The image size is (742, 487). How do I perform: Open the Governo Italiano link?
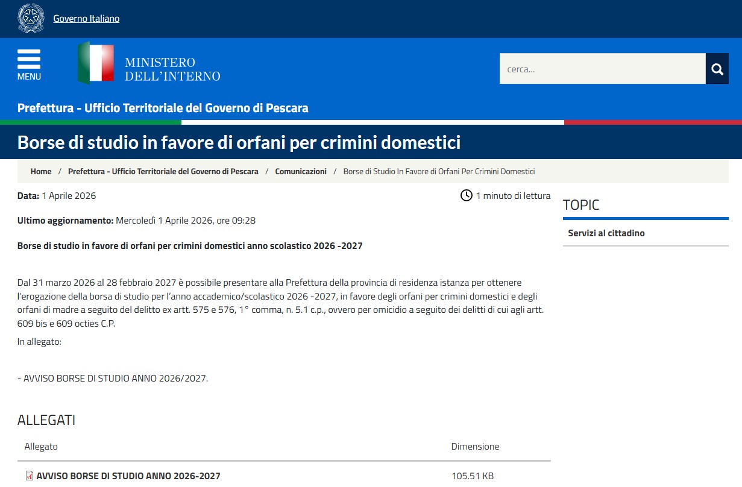(x=86, y=19)
